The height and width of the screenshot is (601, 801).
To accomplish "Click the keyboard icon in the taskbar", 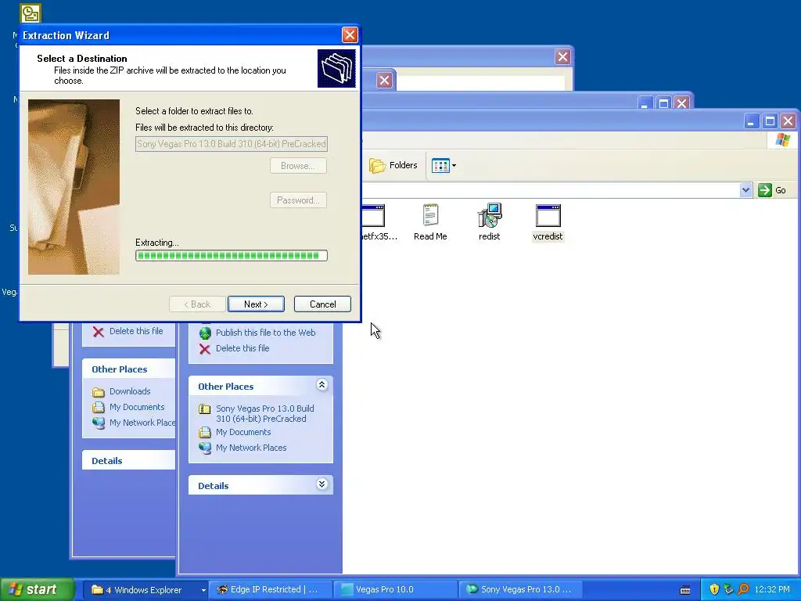I will pyautogui.click(x=685, y=590).
